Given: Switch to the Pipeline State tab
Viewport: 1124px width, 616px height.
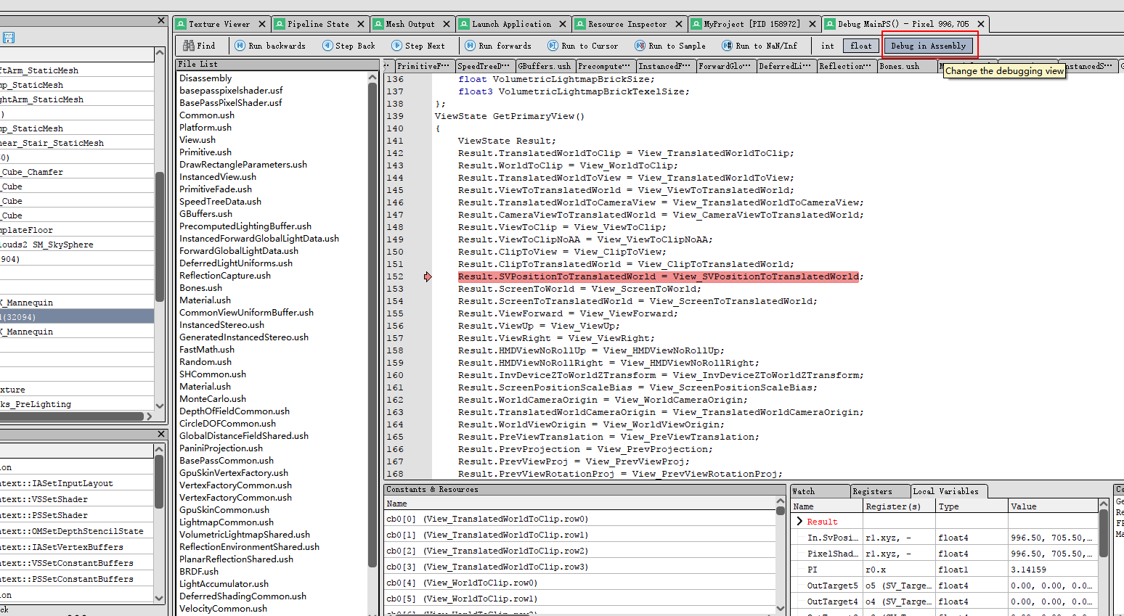Looking at the screenshot, I should [x=314, y=23].
